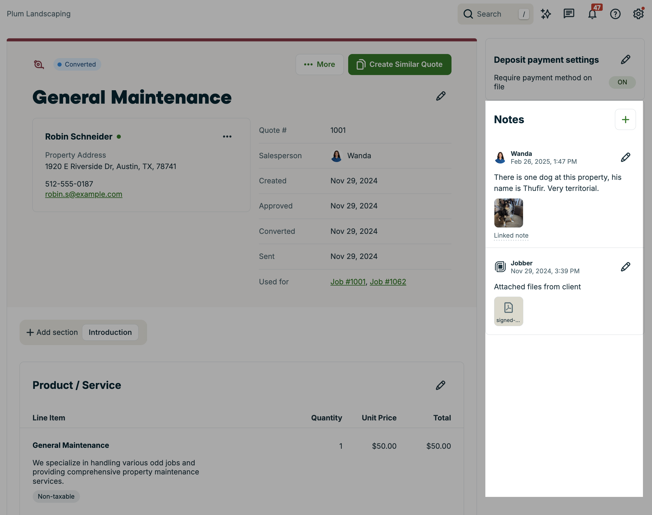Add a new note with plus button
Image resolution: width=652 pixels, height=515 pixels.
(625, 120)
